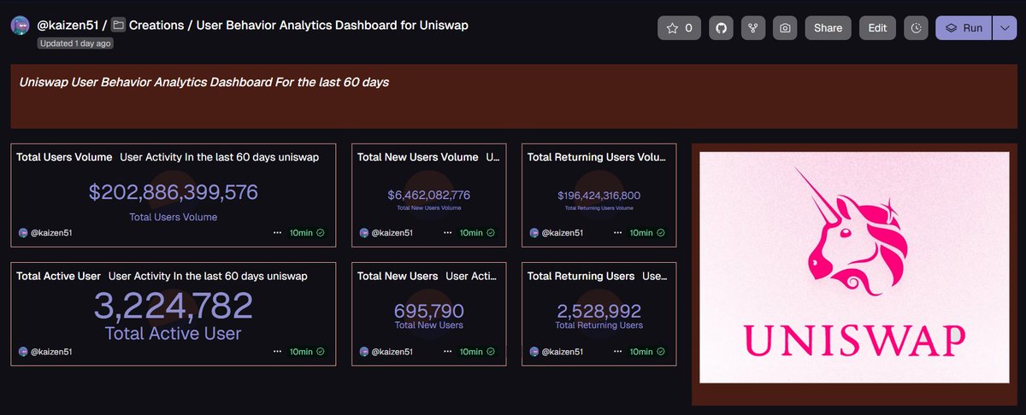The height and width of the screenshot is (415, 1026).
Task: Open the Total Users Volume query title
Action: pos(64,157)
